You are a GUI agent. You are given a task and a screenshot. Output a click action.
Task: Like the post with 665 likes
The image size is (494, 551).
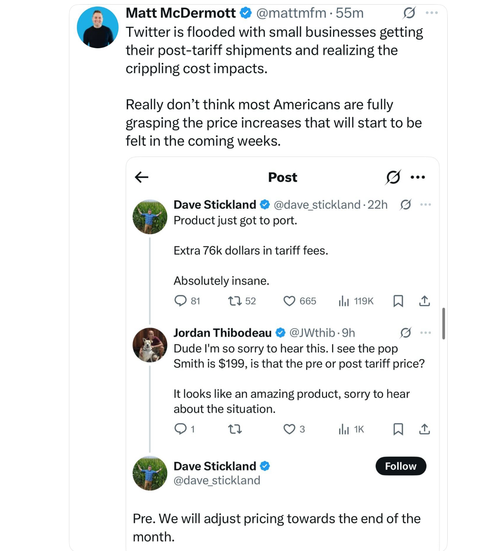289,301
